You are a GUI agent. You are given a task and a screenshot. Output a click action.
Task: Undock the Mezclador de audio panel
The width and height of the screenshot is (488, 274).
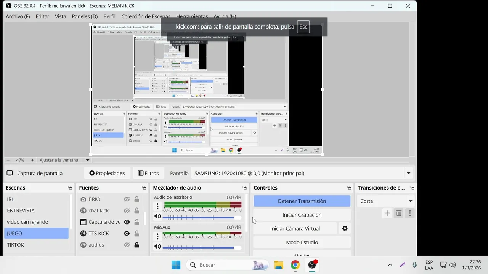(x=244, y=188)
